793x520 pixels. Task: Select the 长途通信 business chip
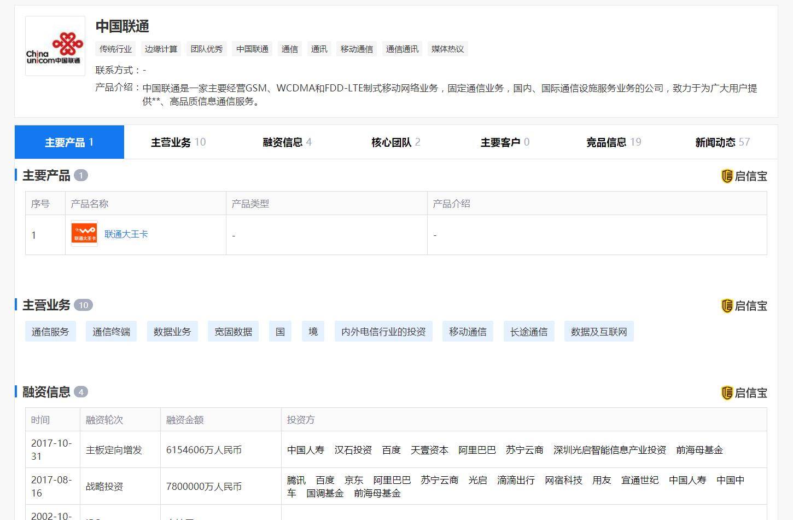(x=529, y=332)
